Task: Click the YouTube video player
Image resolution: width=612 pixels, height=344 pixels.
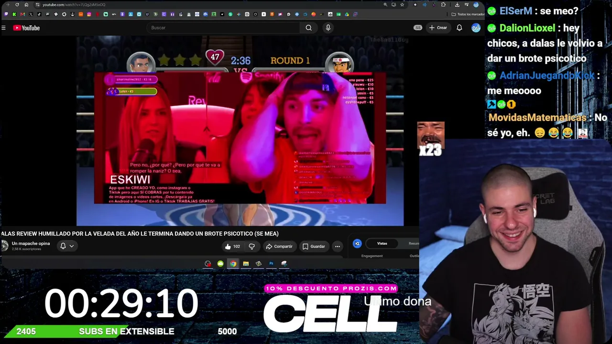Action: (x=240, y=131)
